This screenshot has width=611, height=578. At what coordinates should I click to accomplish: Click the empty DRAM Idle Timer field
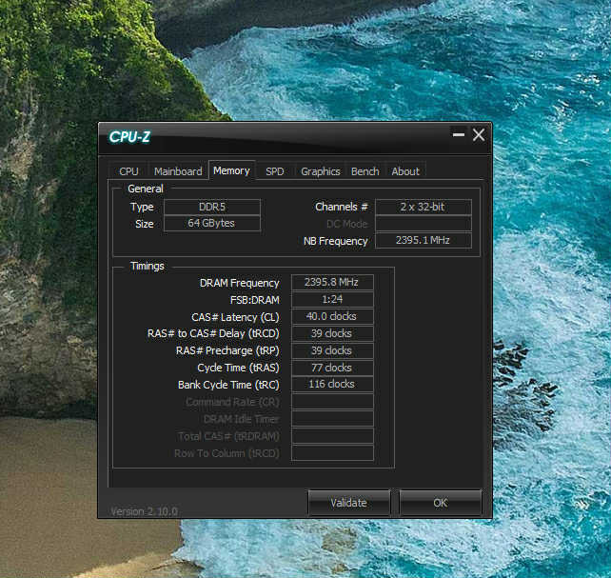(x=332, y=419)
